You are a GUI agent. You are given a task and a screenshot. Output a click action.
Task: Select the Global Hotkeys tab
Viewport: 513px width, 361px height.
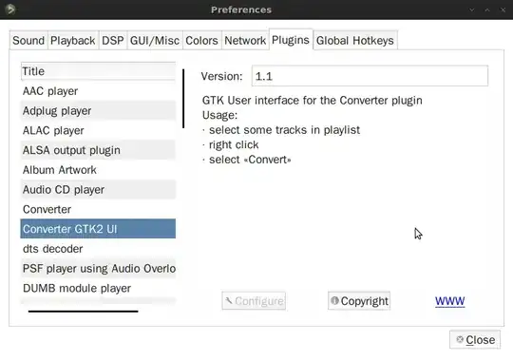pos(355,41)
